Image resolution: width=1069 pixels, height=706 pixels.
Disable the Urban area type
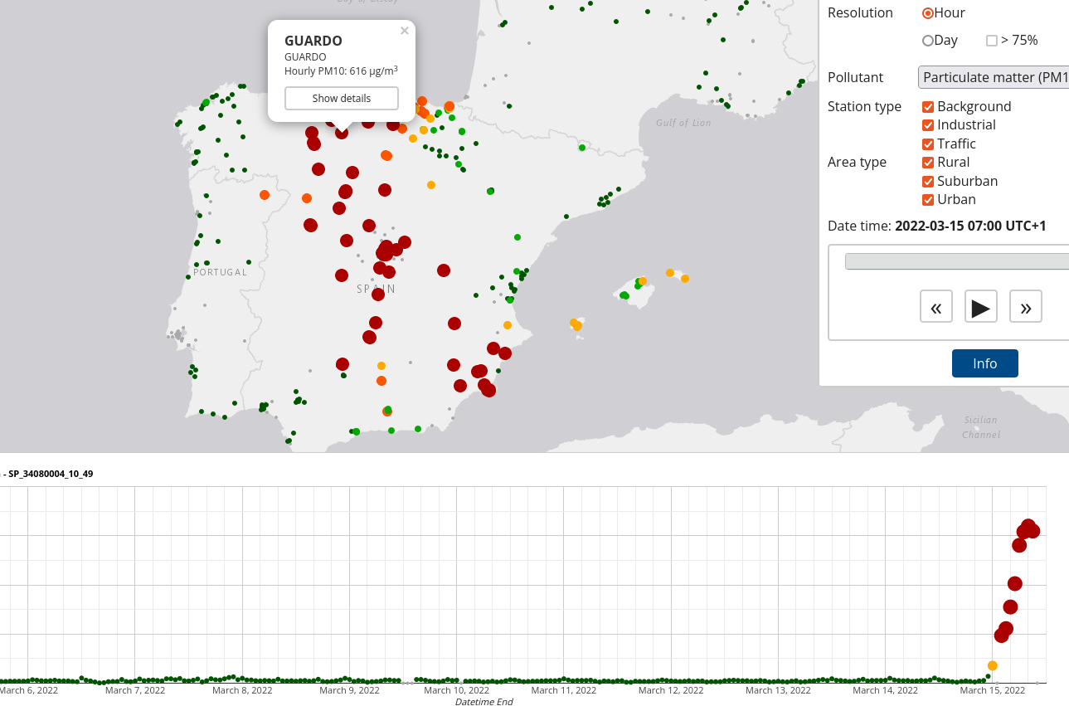tap(928, 200)
